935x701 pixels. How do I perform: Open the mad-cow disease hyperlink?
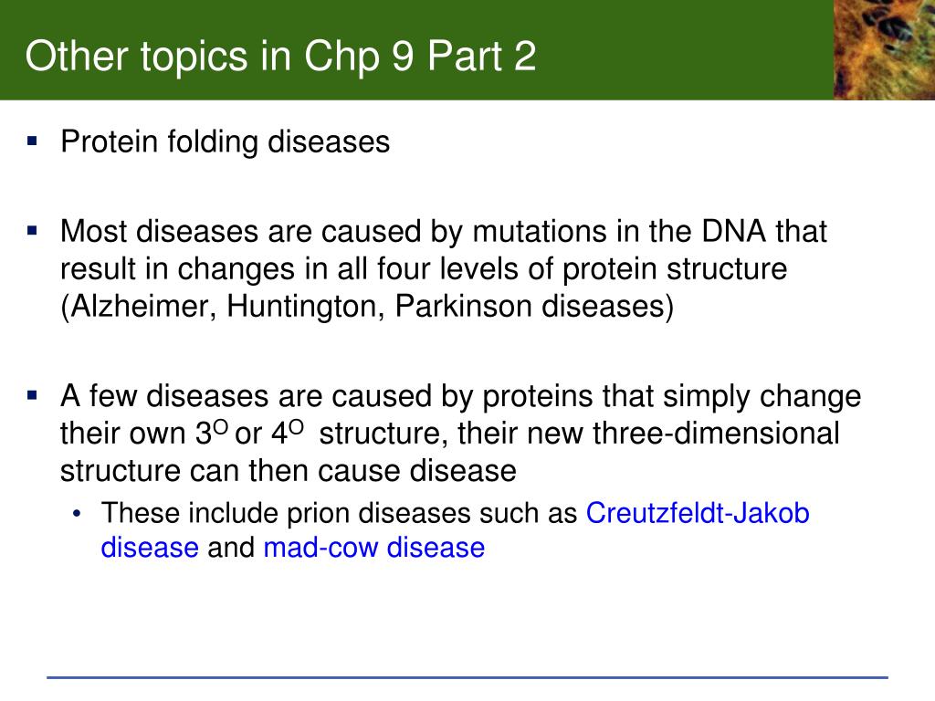point(373,548)
